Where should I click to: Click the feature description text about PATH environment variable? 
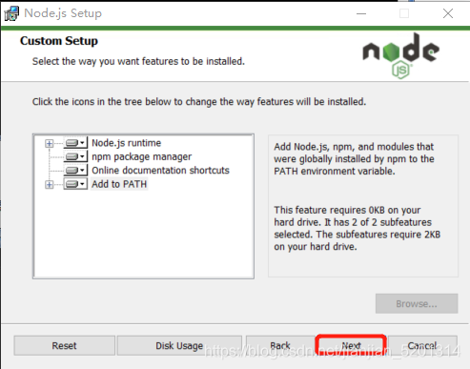(x=354, y=159)
